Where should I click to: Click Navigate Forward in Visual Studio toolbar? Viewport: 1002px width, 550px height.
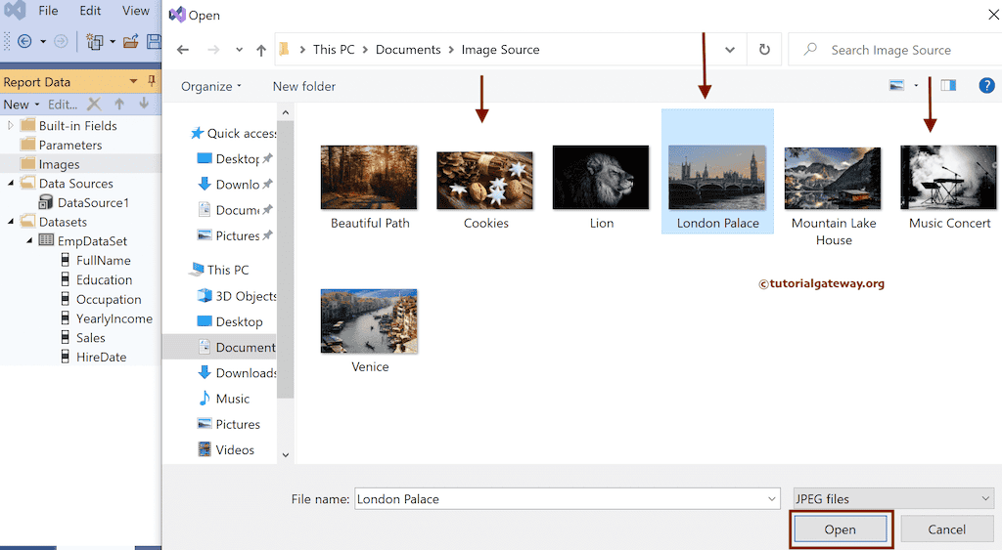pyautogui.click(x=61, y=42)
